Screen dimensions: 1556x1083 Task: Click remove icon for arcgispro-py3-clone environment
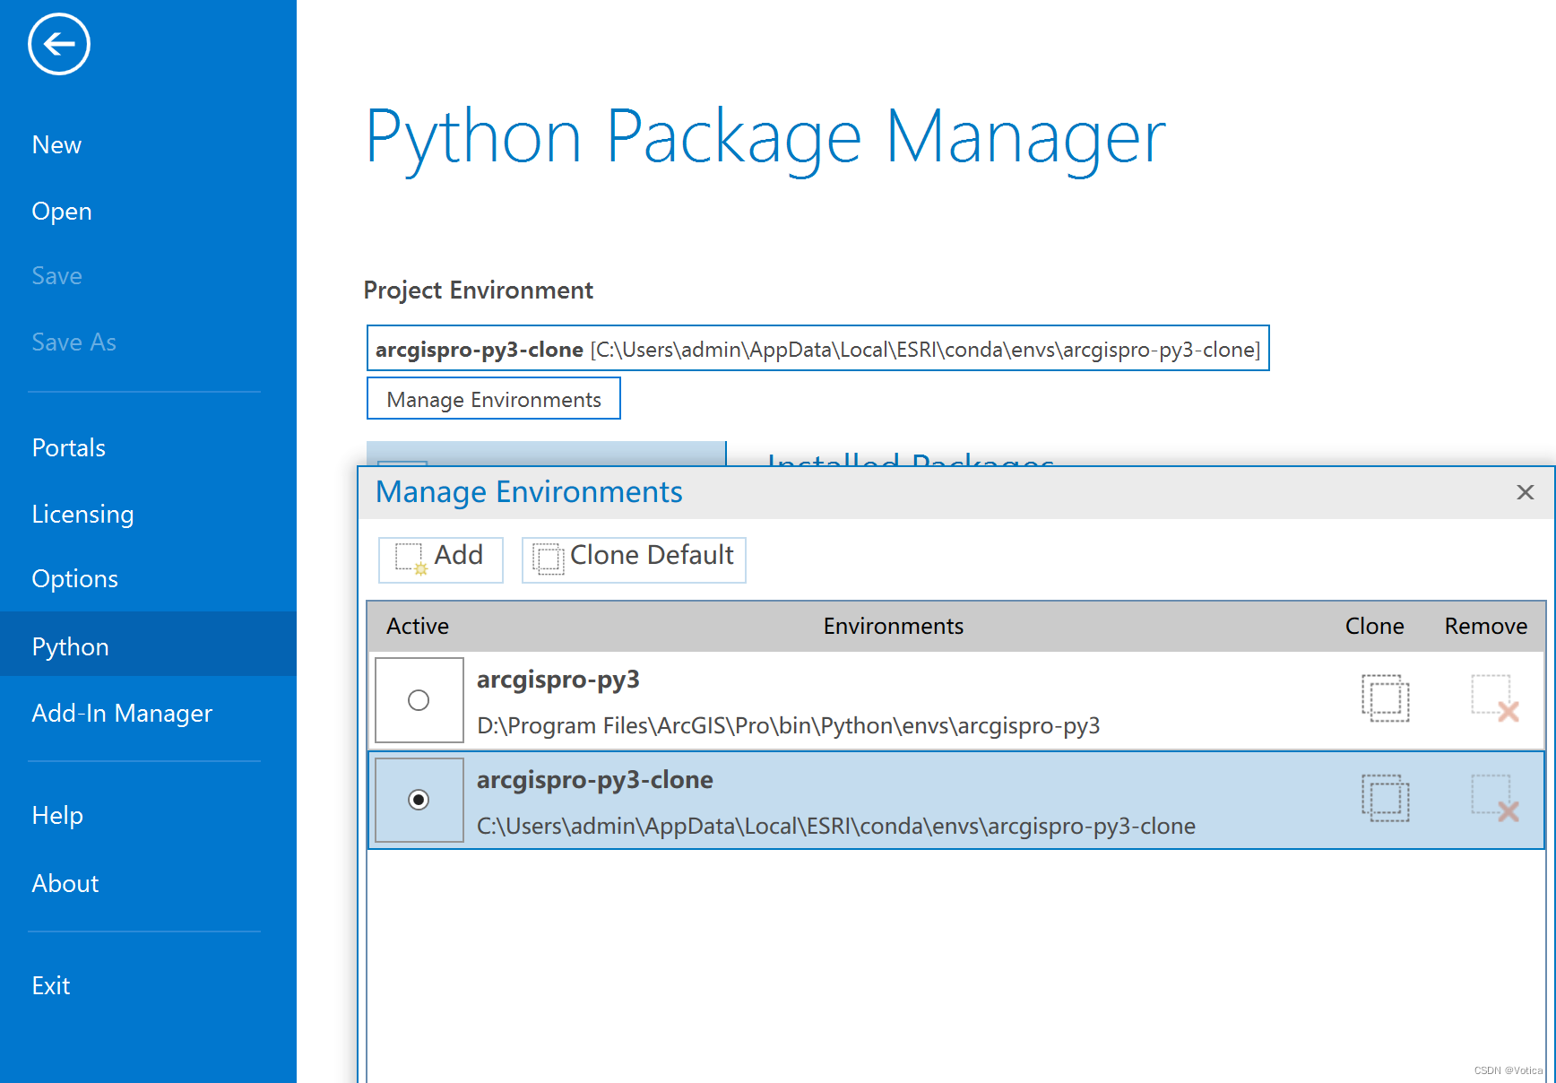[x=1495, y=798]
